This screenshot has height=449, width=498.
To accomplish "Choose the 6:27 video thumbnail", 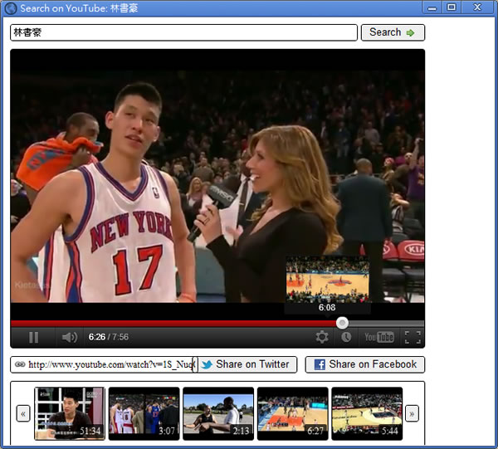I will 292,412.
